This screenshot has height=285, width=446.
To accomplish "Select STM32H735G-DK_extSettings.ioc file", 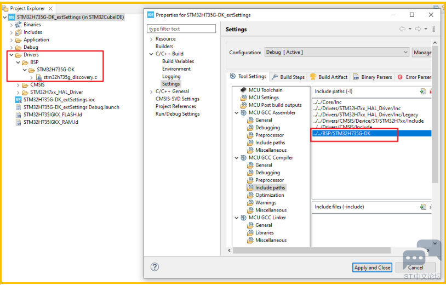I will click(59, 100).
